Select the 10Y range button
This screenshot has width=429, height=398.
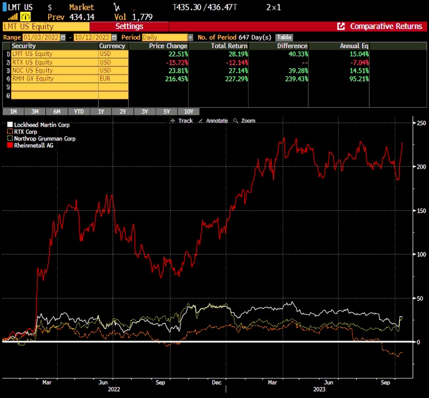pyautogui.click(x=188, y=112)
